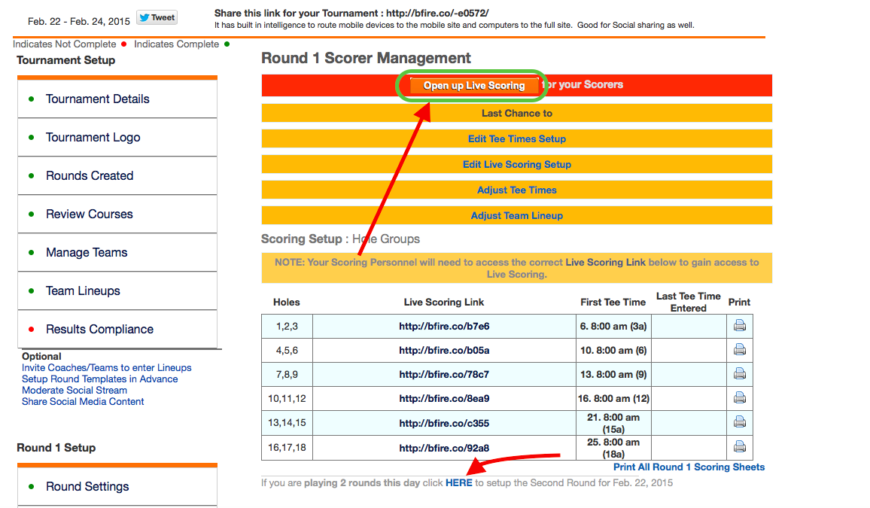Viewport: 870px width, 508px height.
Task: Open the Manage Teams section
Action: (x=87, y=252)
